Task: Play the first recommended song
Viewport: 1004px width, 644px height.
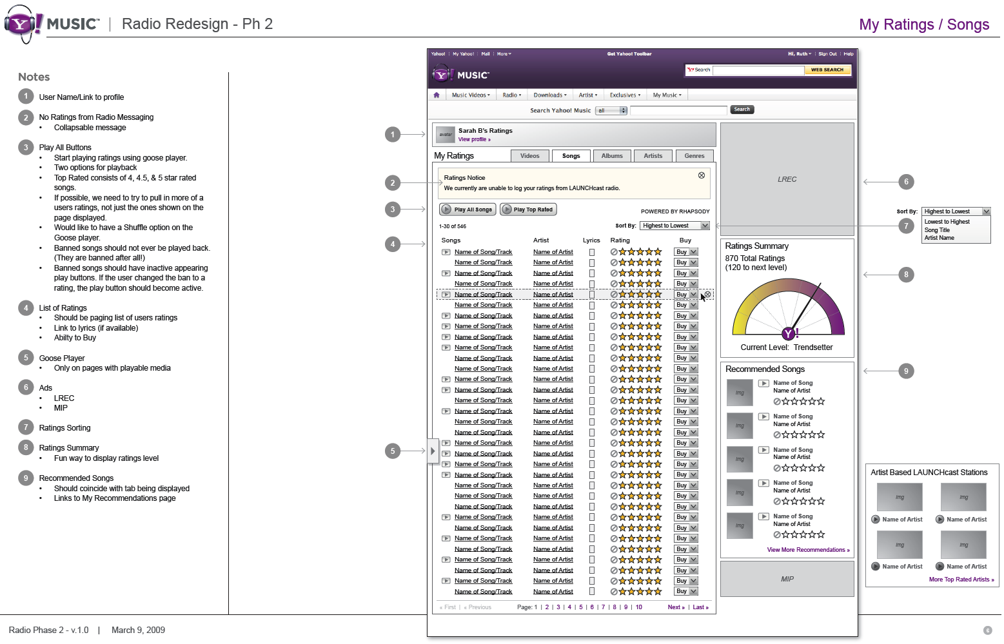Action: (763, 384)
